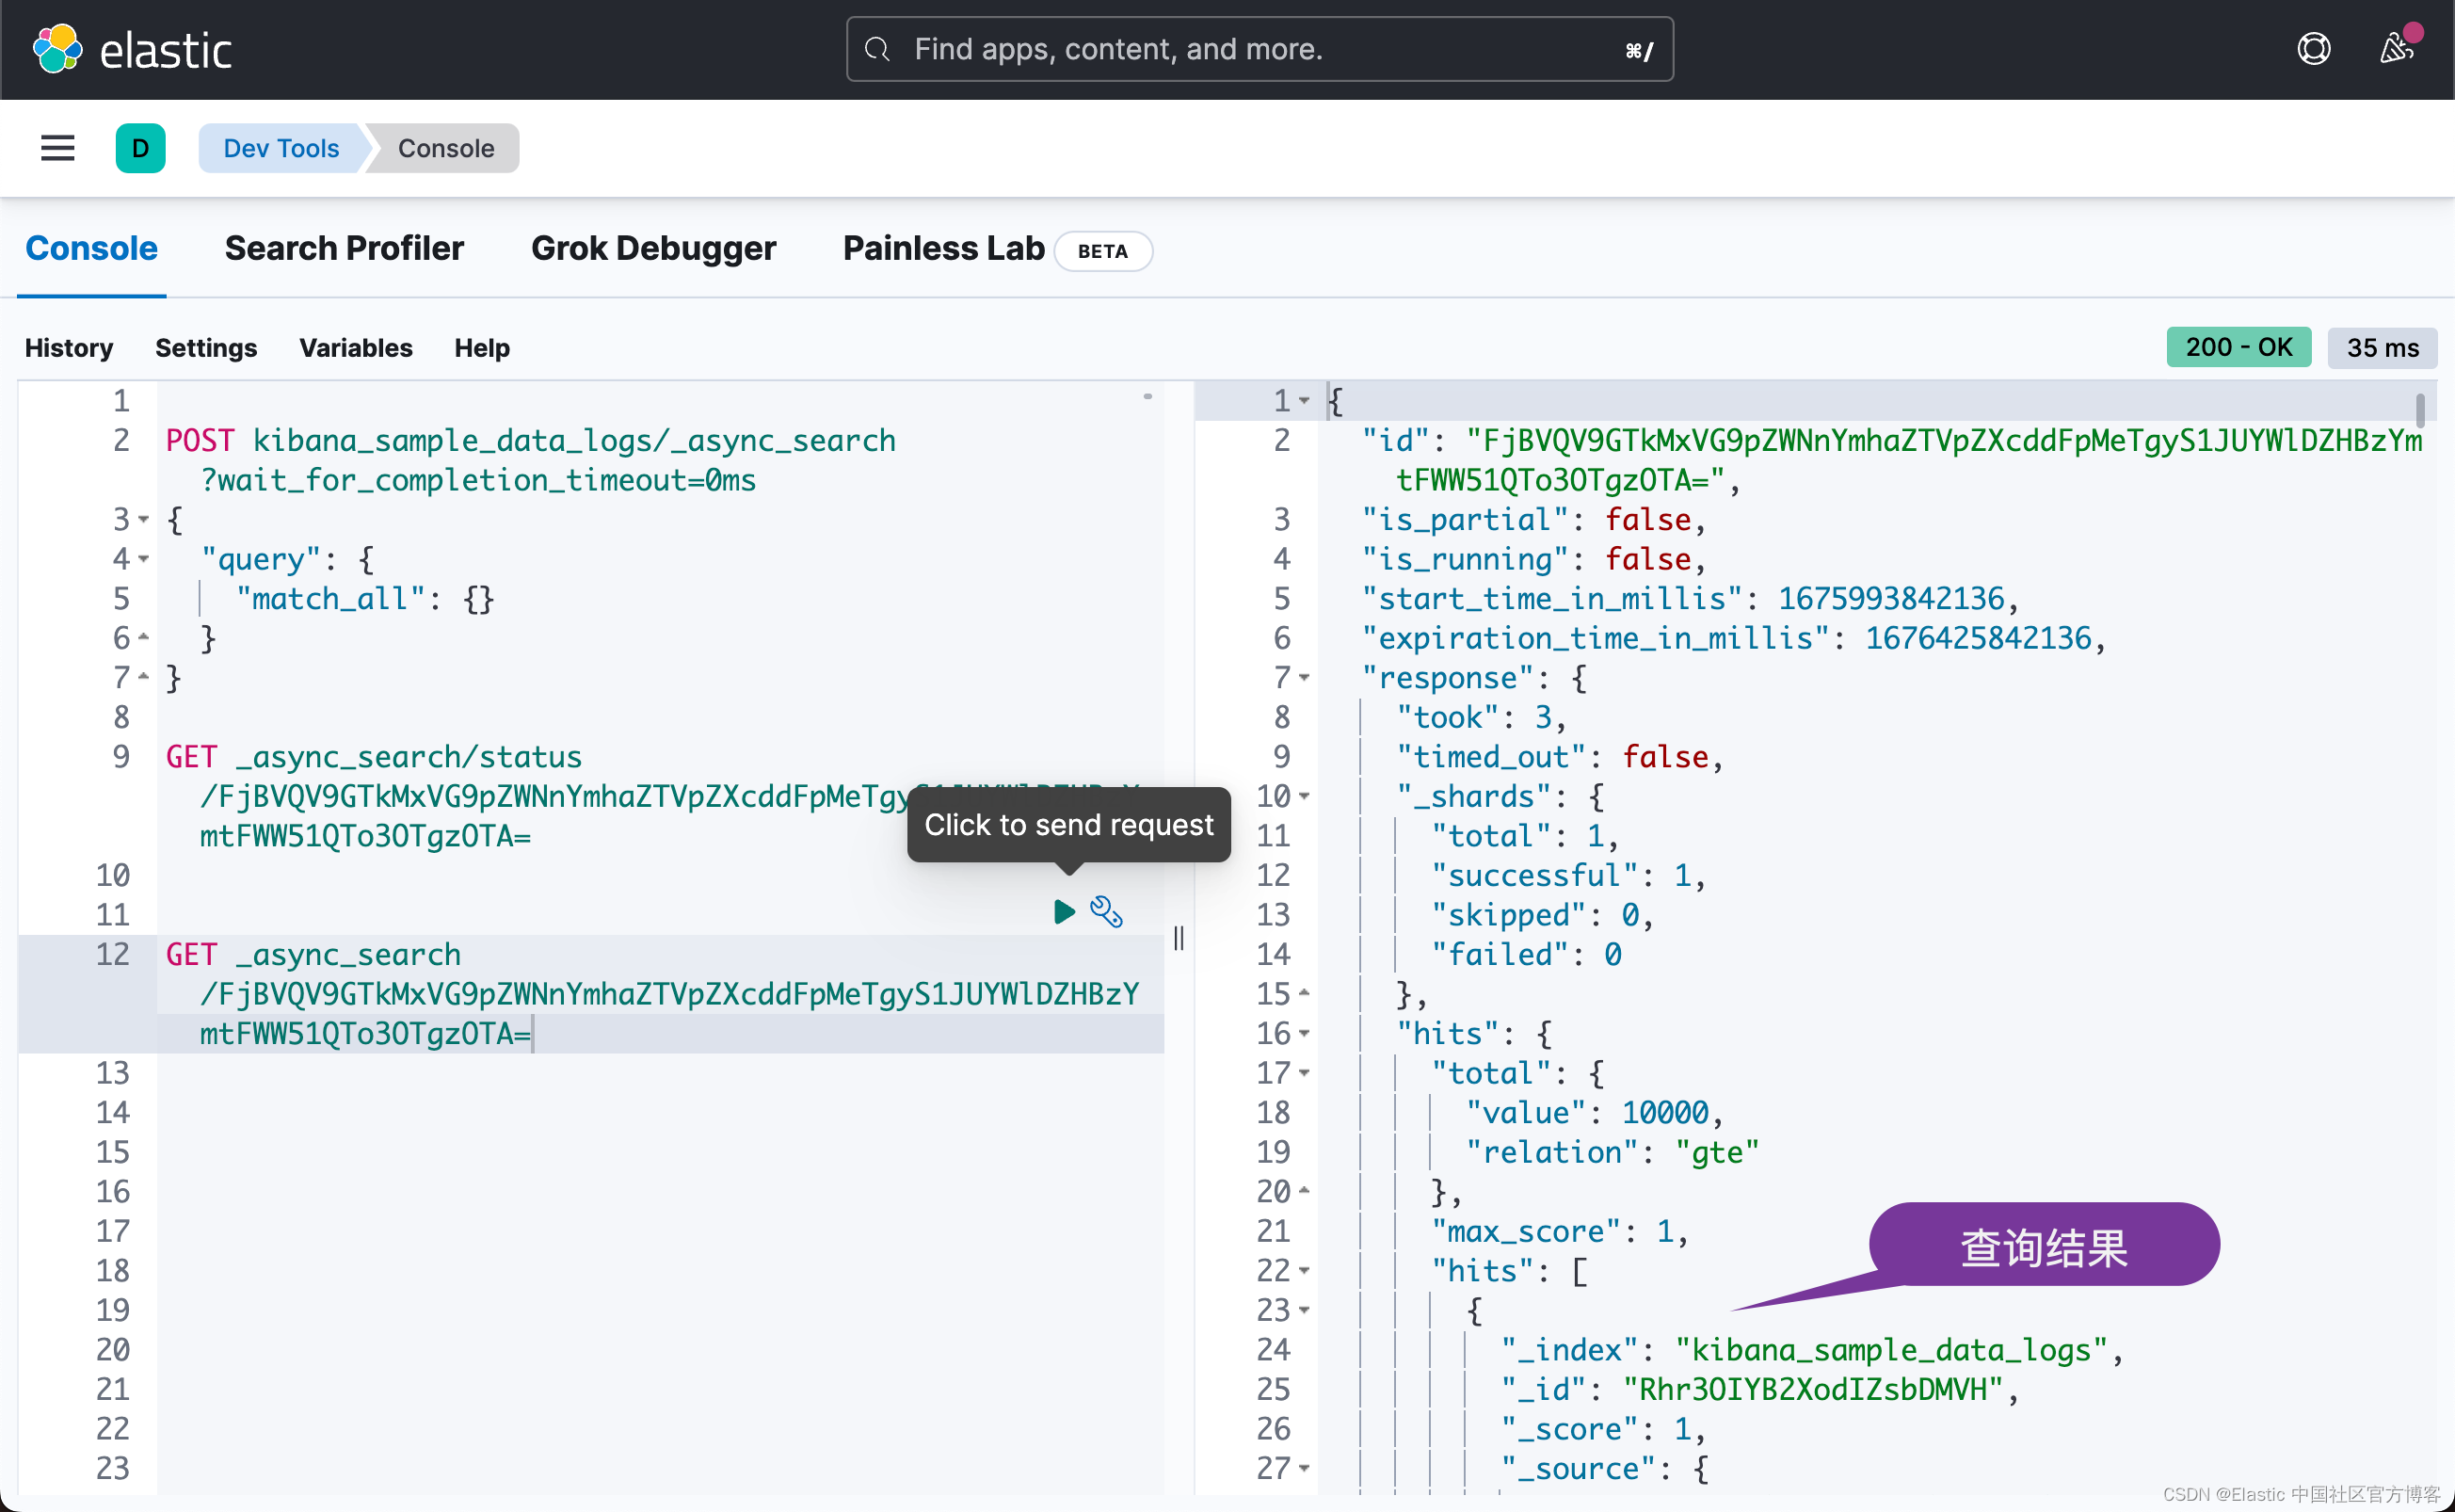Expand the collapsed line 6 indicator
This screenshot has height=1512, width=2455.
144,636
